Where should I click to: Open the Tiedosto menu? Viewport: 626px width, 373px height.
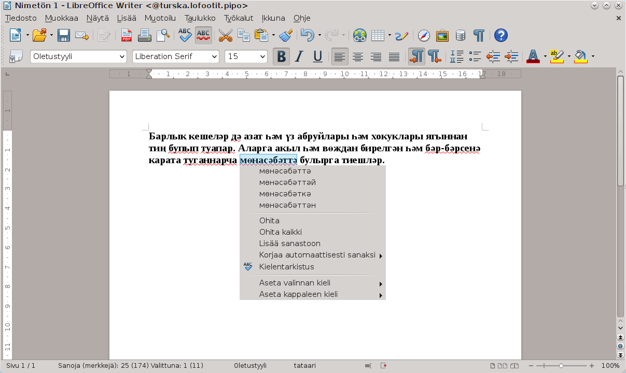click(21, 18)
